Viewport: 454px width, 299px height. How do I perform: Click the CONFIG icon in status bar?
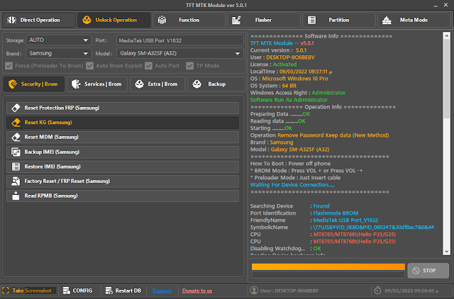coord(66,290)
